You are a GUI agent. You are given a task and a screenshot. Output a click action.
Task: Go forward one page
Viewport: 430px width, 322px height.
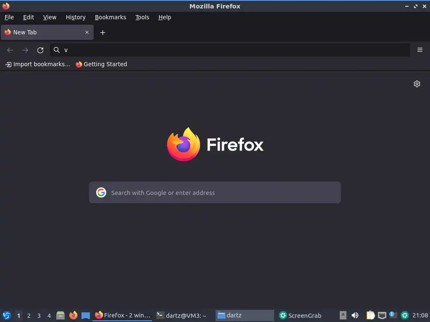pyautogui.click(x=25, y=50)
